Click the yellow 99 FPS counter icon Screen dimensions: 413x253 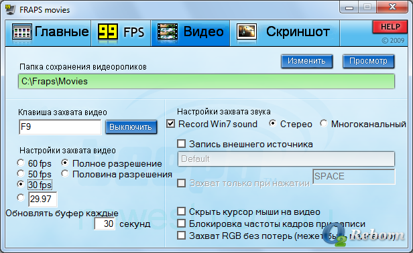click(x=108, y=31)
